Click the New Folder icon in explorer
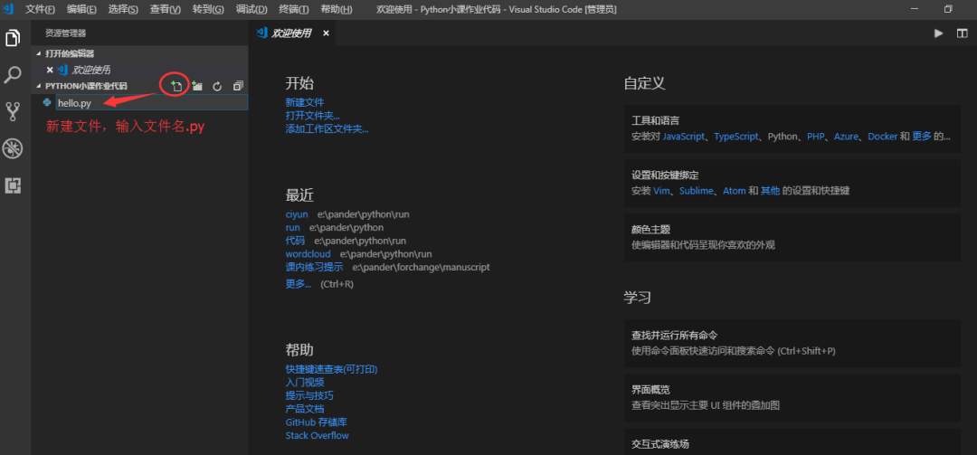The image size is (977, 455). [x=197, y=86]
